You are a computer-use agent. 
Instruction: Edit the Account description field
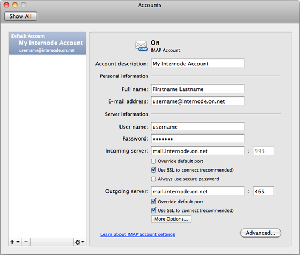[197, 63]
